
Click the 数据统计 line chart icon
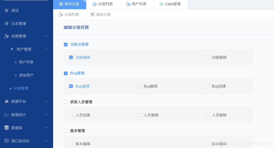[x=7, y=114]
